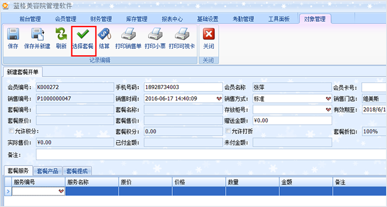Open the 考勤管理 ribbon tab
This screenshot has height=207, width=387.
tap(244, 19)
